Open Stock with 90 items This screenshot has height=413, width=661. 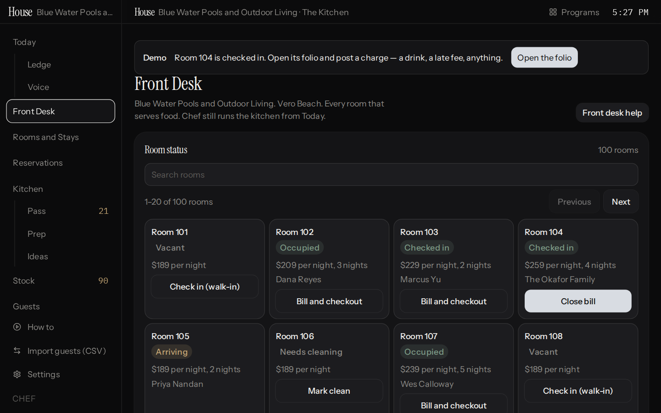61,281
